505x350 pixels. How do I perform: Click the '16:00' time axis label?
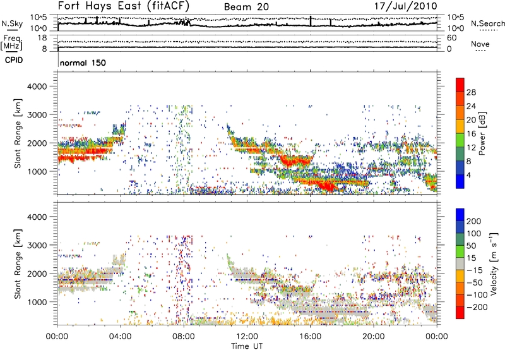point(310,337)
